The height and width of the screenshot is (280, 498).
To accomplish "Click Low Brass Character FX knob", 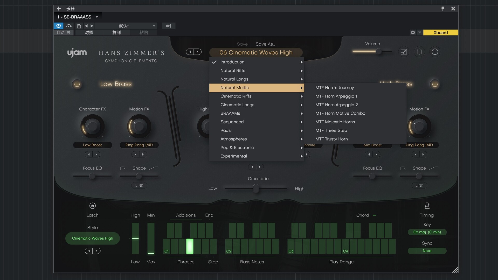I will (x=93, y=127).
